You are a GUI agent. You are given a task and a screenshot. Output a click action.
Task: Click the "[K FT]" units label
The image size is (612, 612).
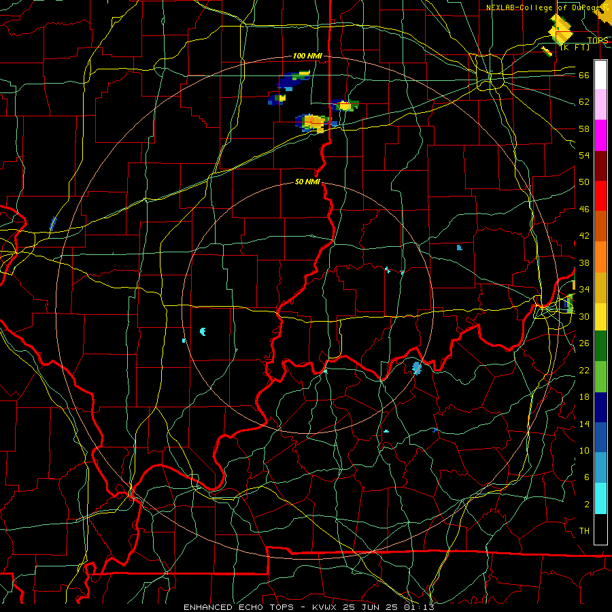click(x=575, y=47)
